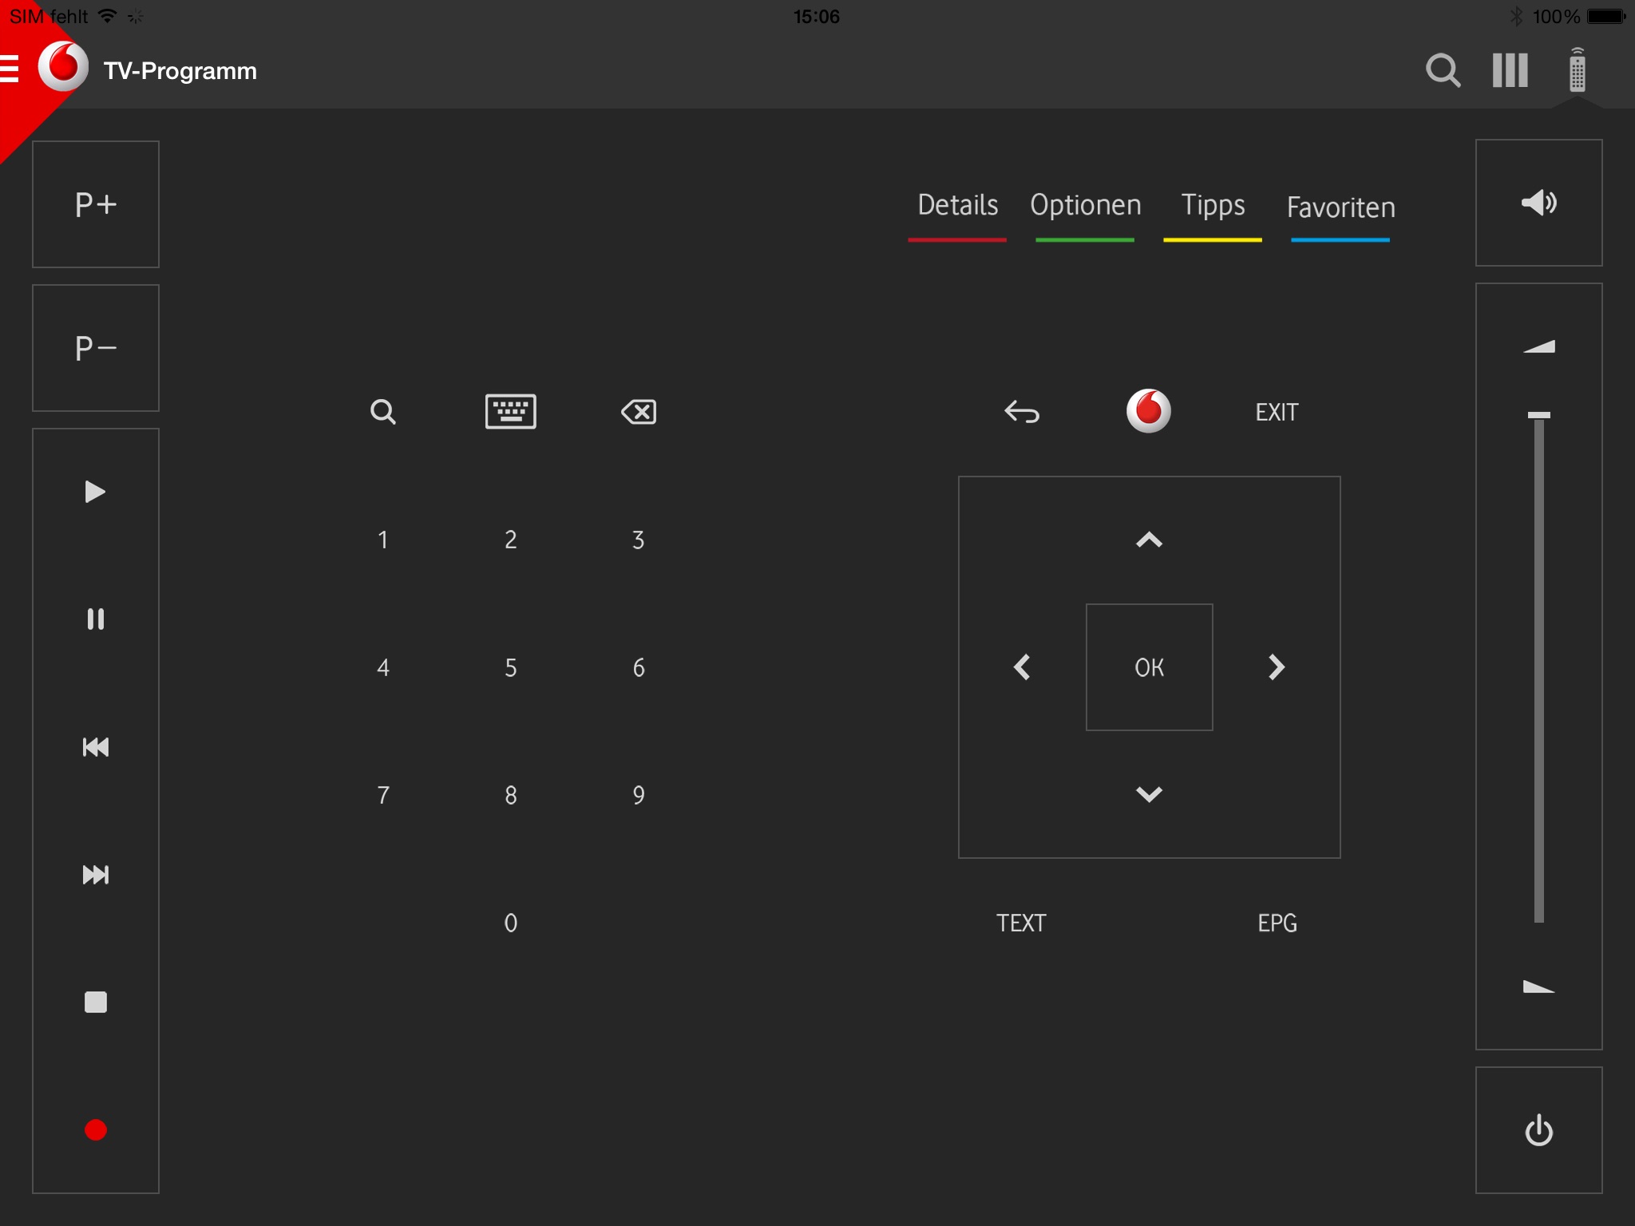Increase volume with the rising wedge
Screen dimensions: 1635x1226
[x=1539, y=346]
